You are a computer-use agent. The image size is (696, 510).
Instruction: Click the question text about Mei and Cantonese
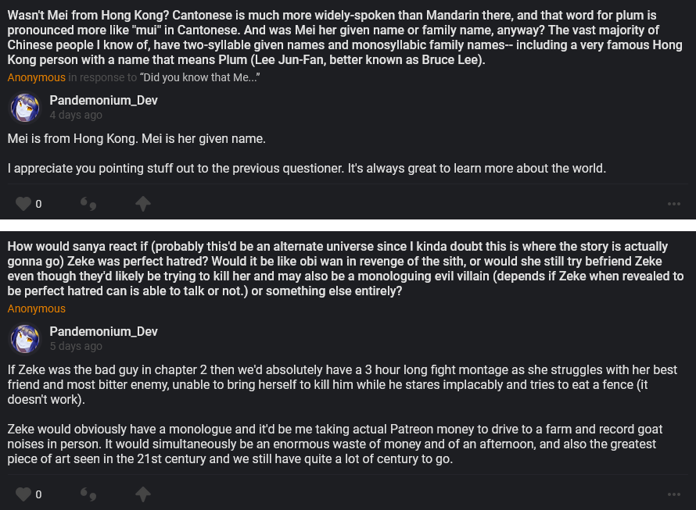(x=344, y=37)
